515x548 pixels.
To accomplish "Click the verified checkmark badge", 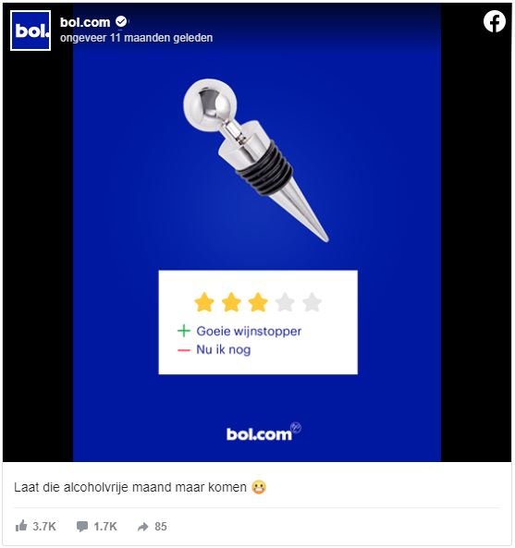I will click(x=121, y=21).
